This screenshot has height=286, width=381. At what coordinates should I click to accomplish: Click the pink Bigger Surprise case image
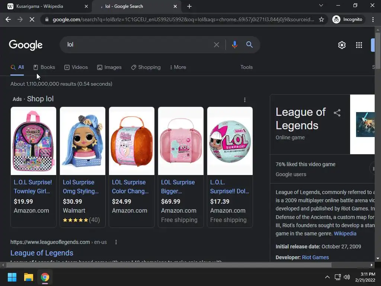point(181,141)
